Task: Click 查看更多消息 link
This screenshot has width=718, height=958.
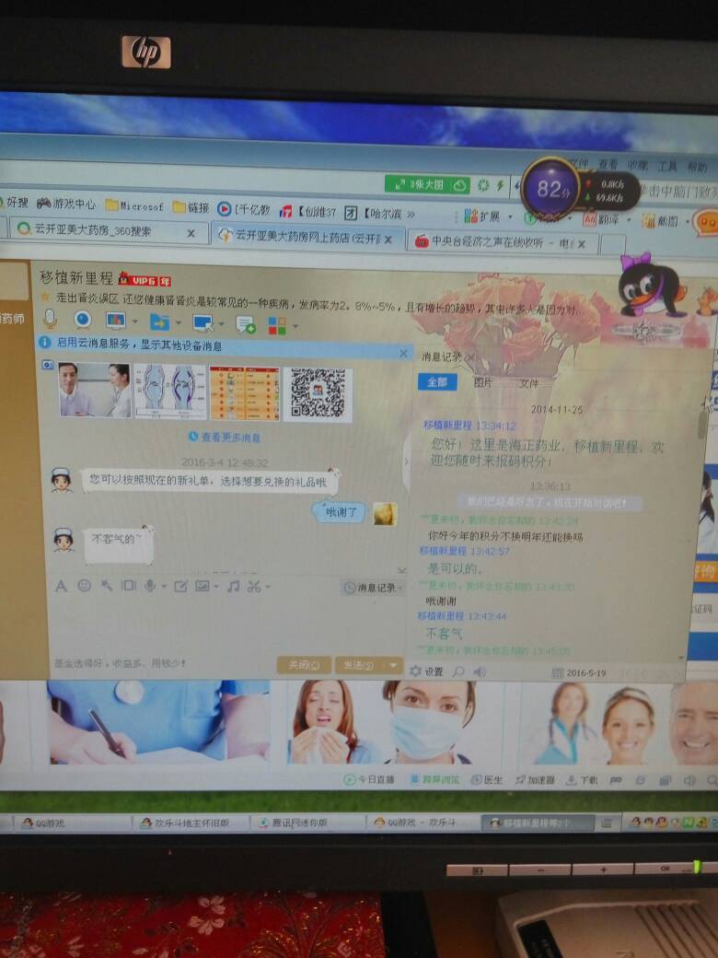Action: 225,438
